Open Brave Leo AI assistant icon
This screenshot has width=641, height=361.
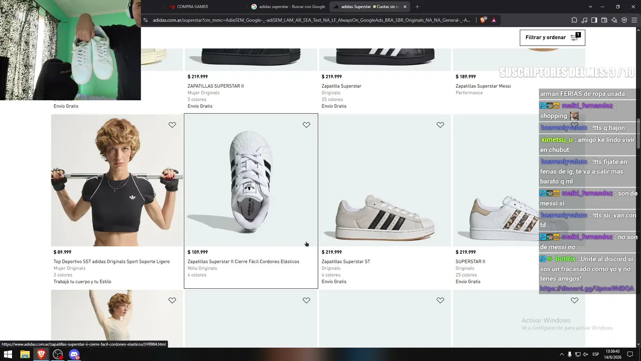(614, 20)
